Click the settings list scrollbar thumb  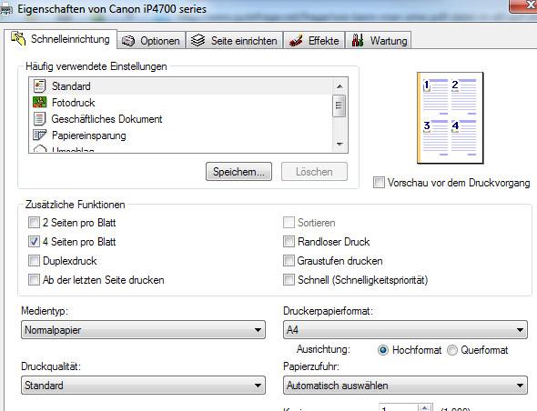coord(339,105)
